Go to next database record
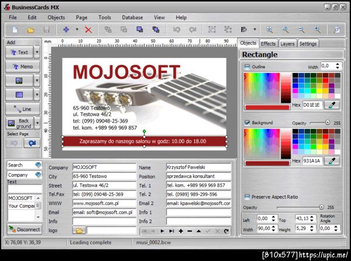The image size is (351, 261). 162,231
